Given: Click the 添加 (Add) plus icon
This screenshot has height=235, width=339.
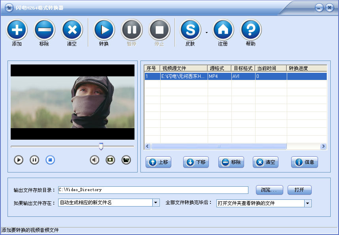Looking at the screenshot, I should (x=17, y=30).
